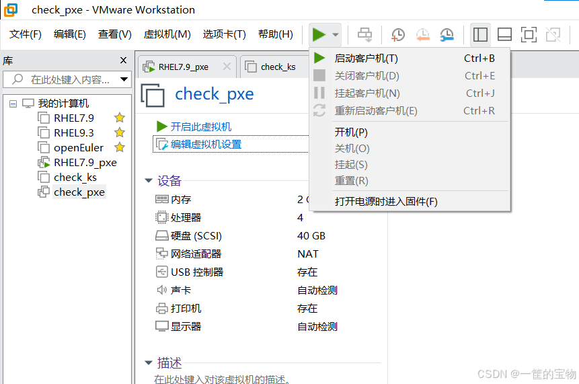Choose 挂起客户机(N) menu entry

(x=410, y=93)
